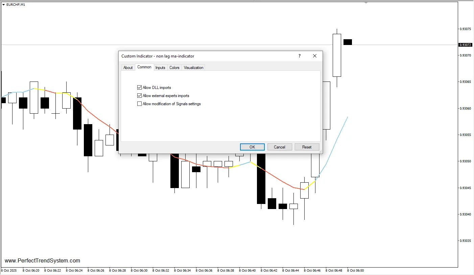Click the 0.93072 current price label
Viewport: 474px width, 275px height.
tap(465, 45)
